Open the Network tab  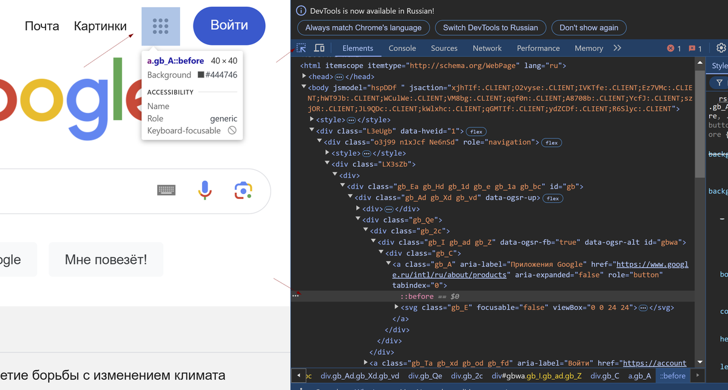coord(487,48)
